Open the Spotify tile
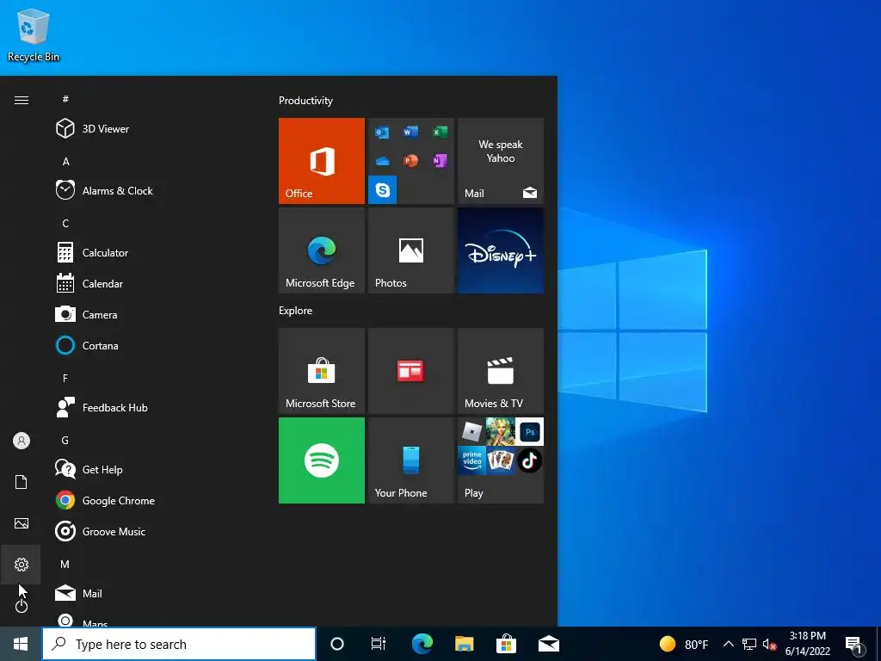 point(322,460)
